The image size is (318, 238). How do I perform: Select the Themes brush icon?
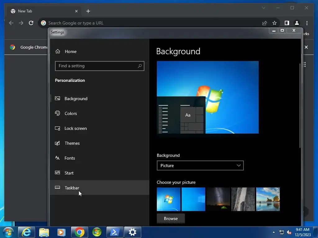[x=57, y=143]
